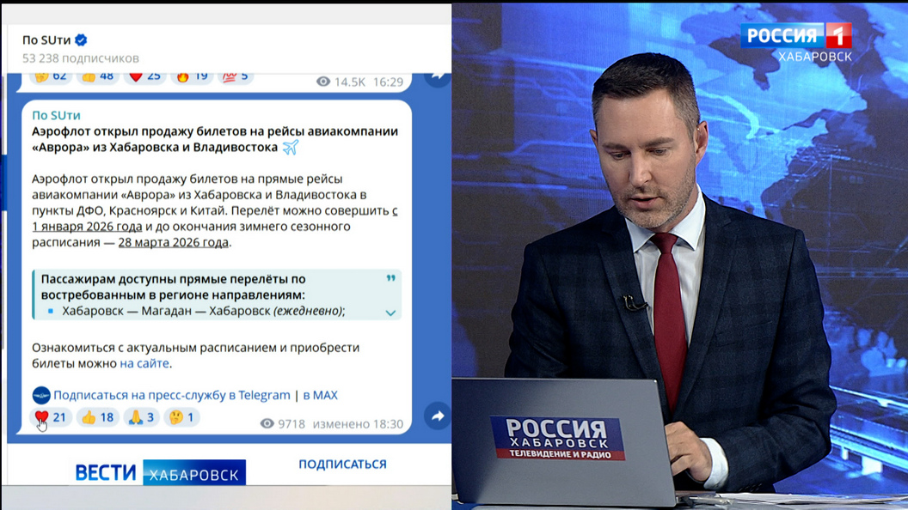The image size is (908, 510).
Task: Forward the previous post using top arrow
Action: (437, 76)
